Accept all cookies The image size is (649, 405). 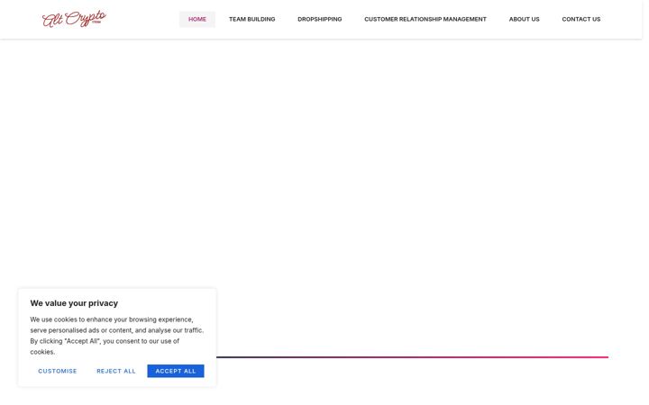(176, 371)
